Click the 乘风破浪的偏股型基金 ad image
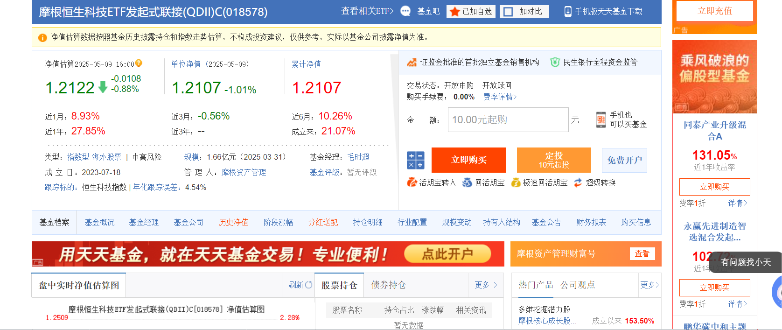 point(715,77)
